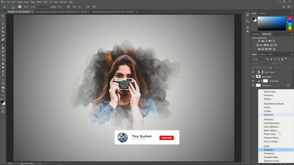Click the Color panel foreground swatch
The height and width of the screenshot is (165, 294).
pos(254,18)
